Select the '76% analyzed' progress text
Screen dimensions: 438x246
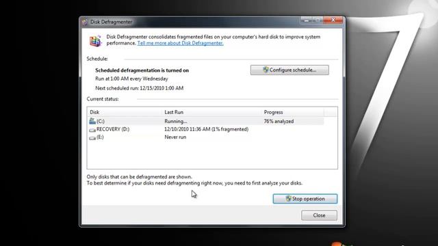click(x=279, y=122)
